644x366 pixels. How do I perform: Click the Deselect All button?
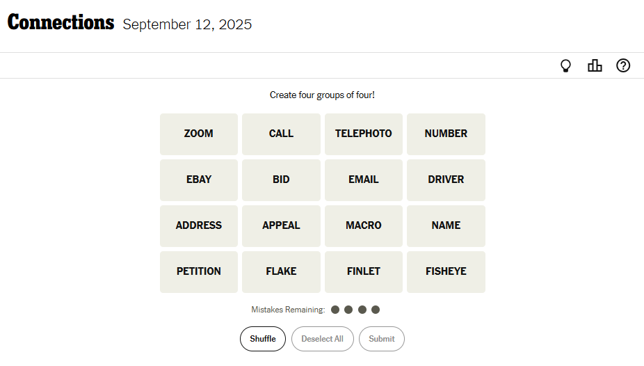[322, 339]
